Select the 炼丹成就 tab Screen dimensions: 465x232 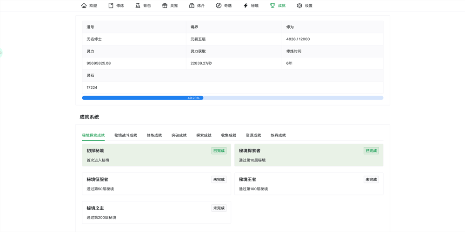[278, 135]
